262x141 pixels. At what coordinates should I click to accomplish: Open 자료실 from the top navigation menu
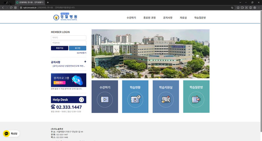click(x=183, y=17)
